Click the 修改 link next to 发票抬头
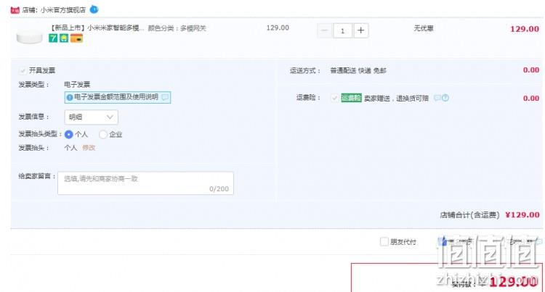Image resolution: width=545 pixels, height=292 pixels. click(x=89, y=148)
